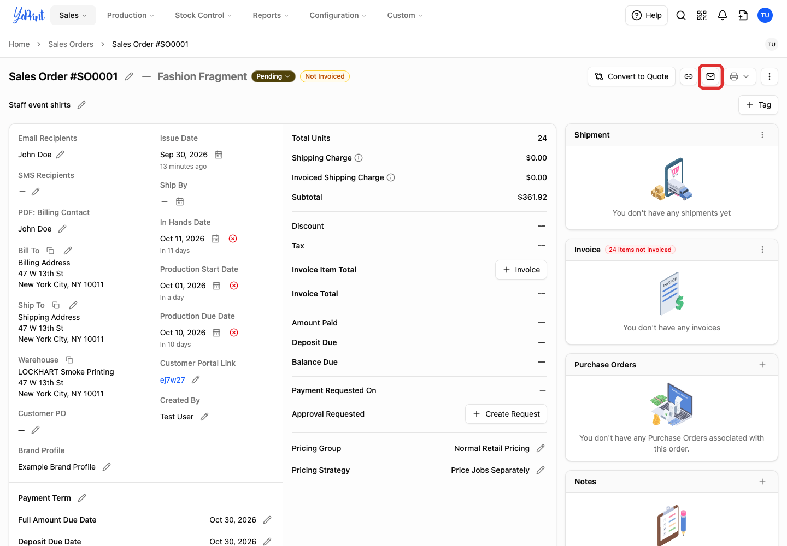Image resolution: width=787 pixels, height=546 pixels.
Task: Click the search magnifier icon
Action: tap(681, 15)
